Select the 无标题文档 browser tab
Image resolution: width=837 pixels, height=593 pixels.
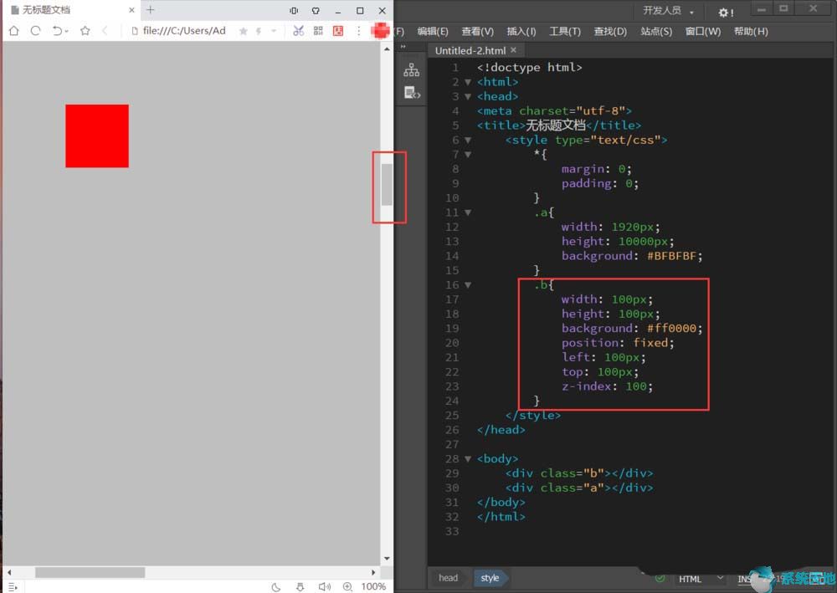73,10
